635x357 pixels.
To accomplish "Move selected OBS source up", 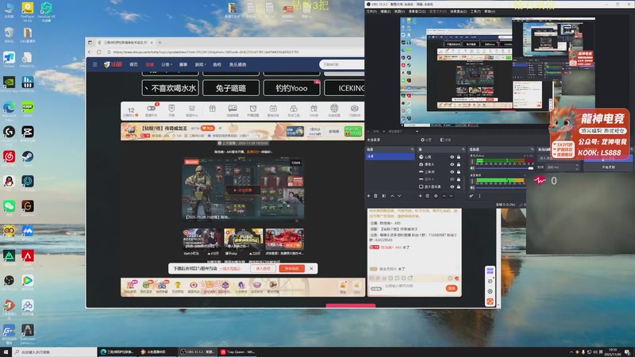I will pos(444,196).
